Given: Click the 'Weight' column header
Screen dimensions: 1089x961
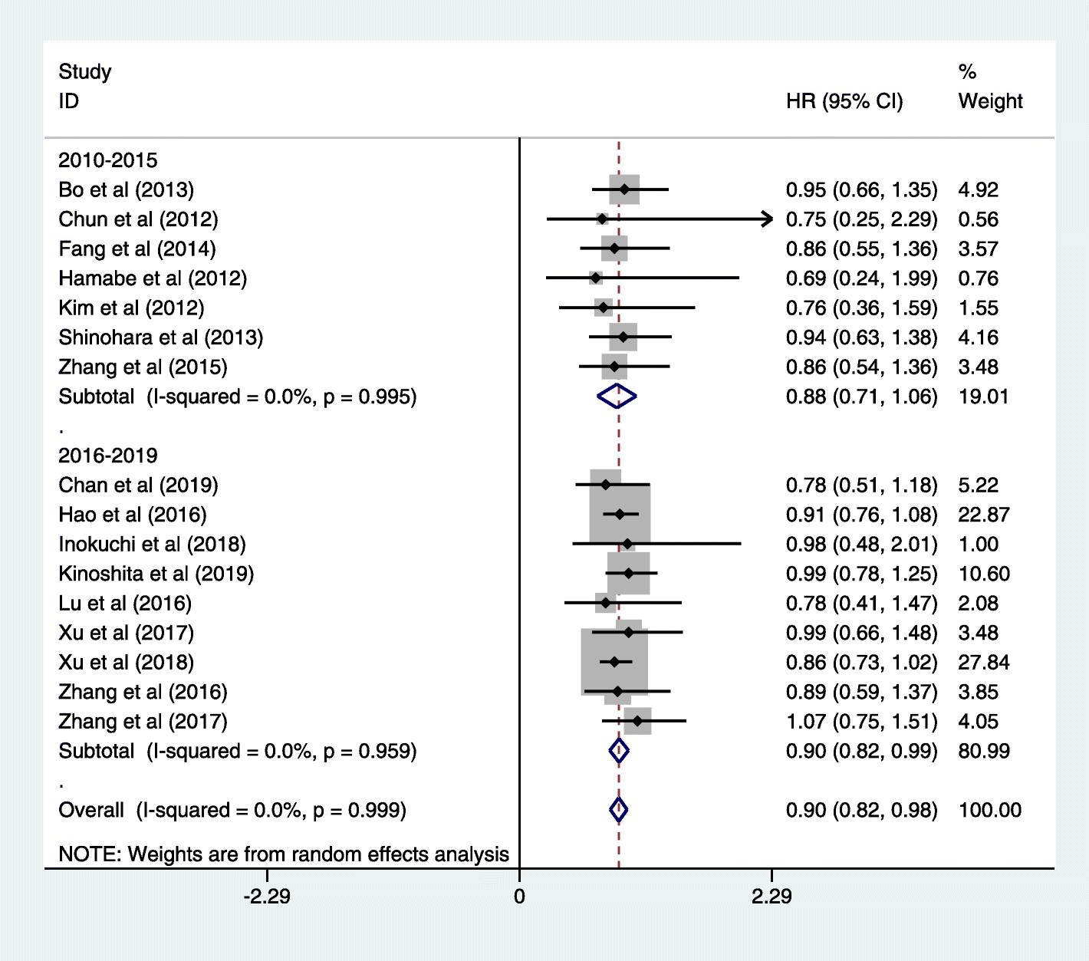Looking at the screenshot, I should tap(990, 101).
